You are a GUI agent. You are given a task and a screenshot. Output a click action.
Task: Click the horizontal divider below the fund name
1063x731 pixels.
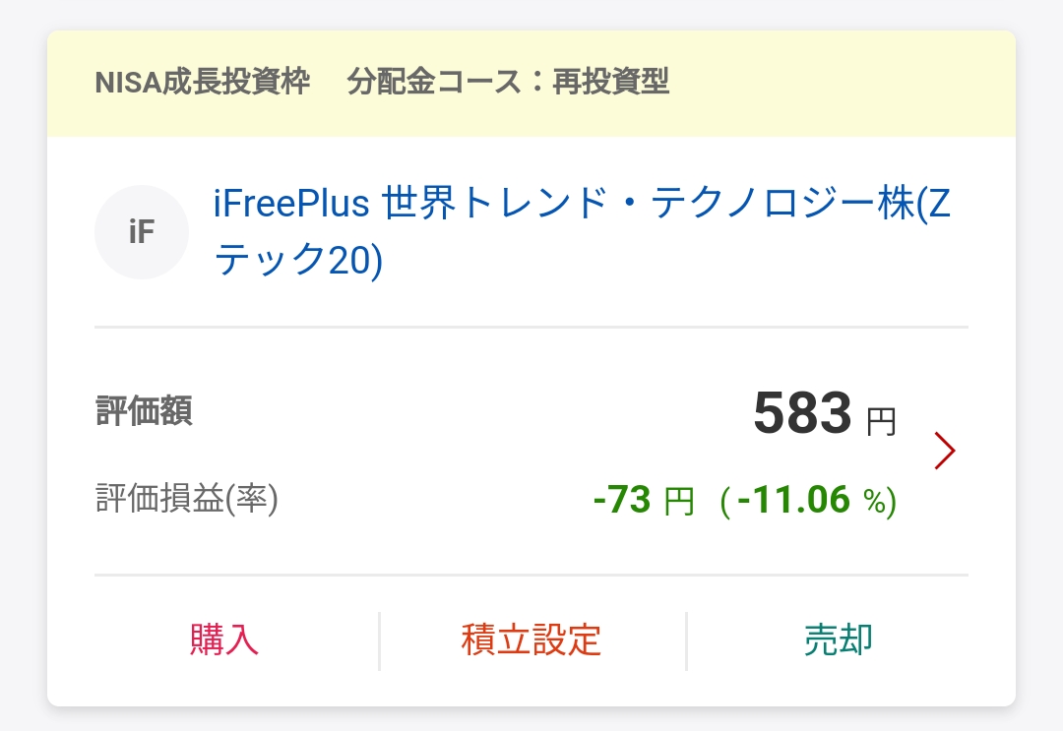point(531,328)
